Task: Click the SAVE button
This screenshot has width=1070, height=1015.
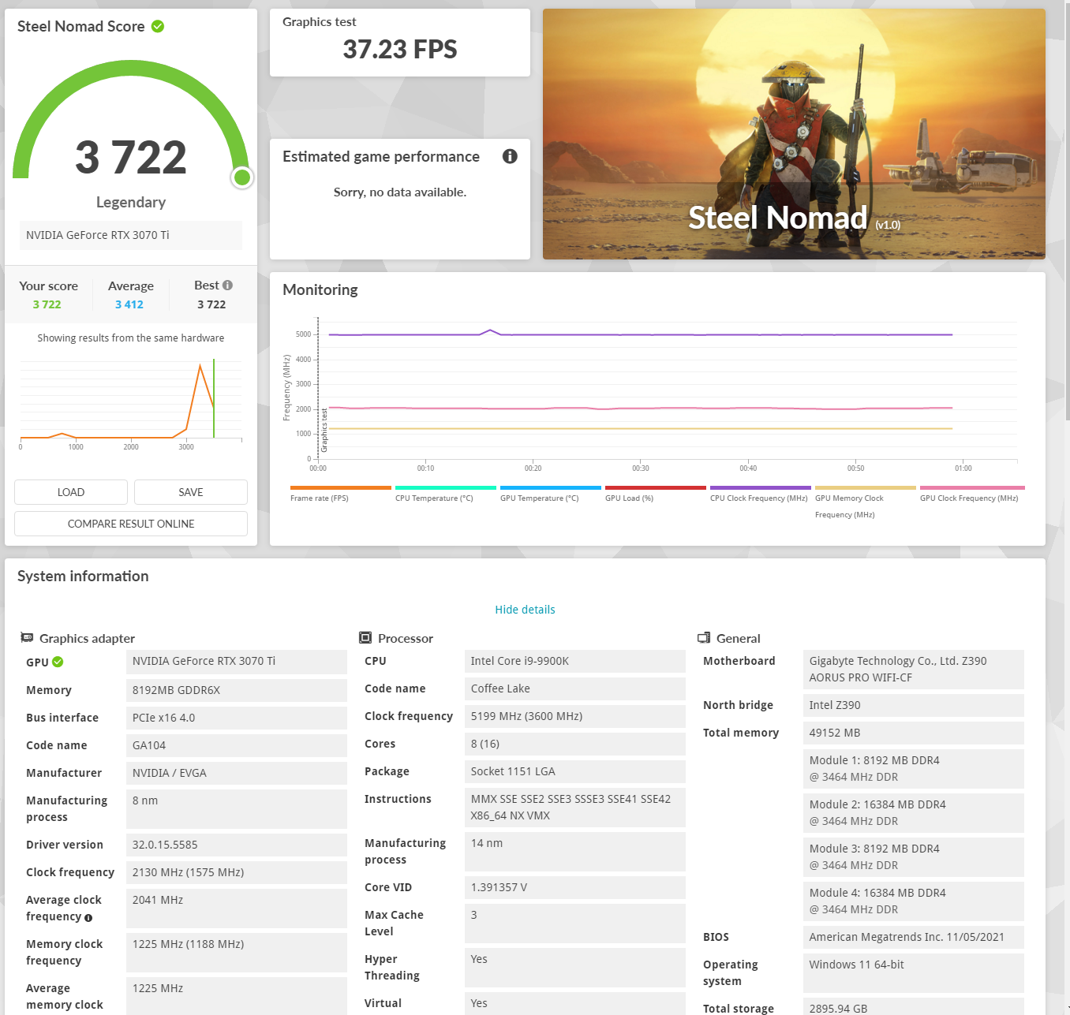Action: click(x=191, y=492)
